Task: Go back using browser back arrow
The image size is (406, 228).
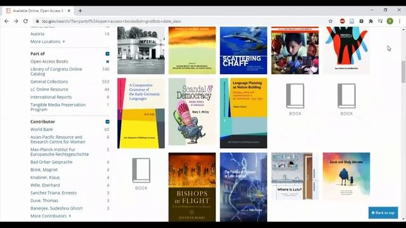Action: [6, 21]
